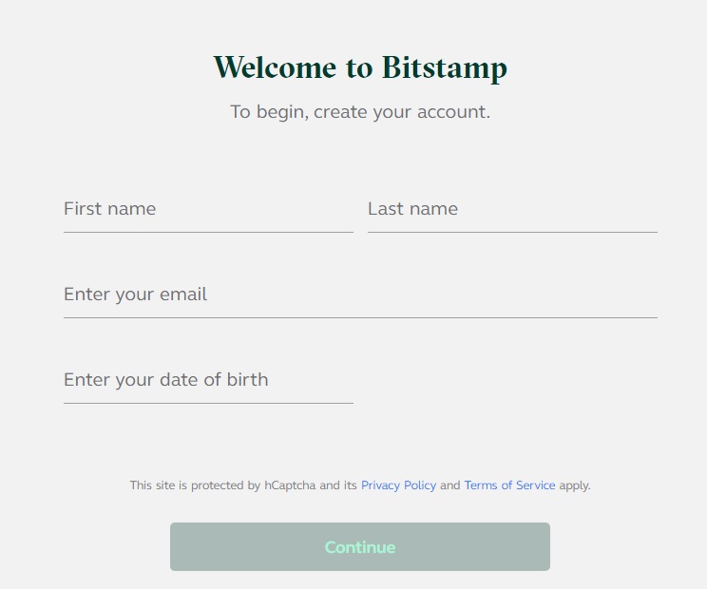Click the 'Enter your email' placeholder text
Viewport: 707px width, 589px height.
pos(135,294)
